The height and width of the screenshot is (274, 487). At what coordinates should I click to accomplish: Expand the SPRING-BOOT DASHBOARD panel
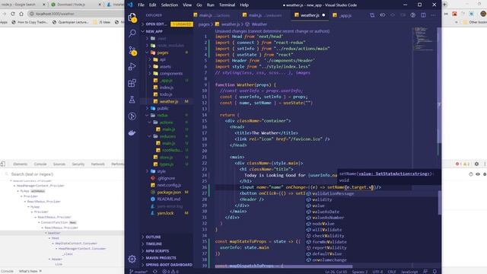pyautogui.click(x=169, y=265)
